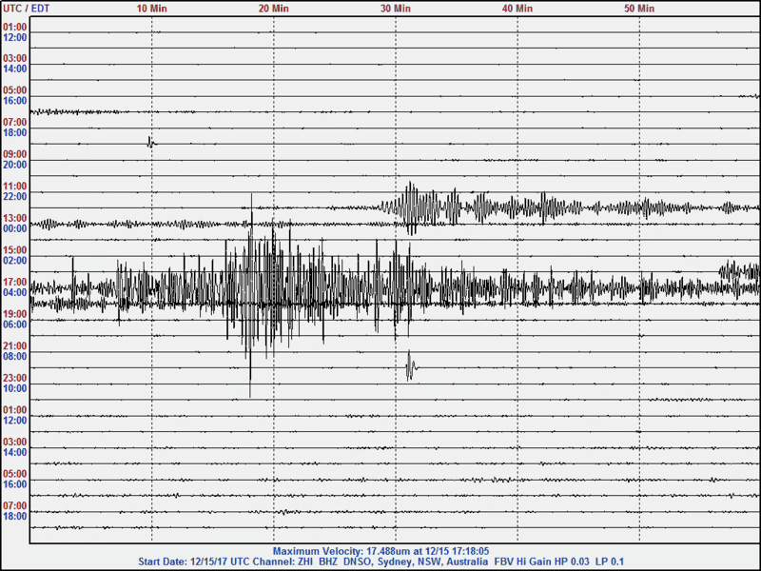
Task: Select the 07:00 UTC label near the top
Action: [x=14, y=123]
